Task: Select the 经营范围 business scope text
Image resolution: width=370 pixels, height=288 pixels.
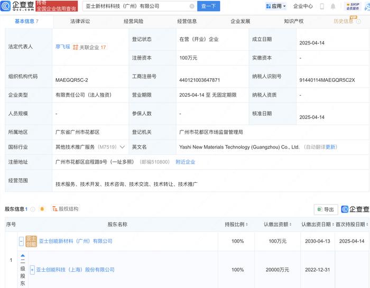Action: 126,184
